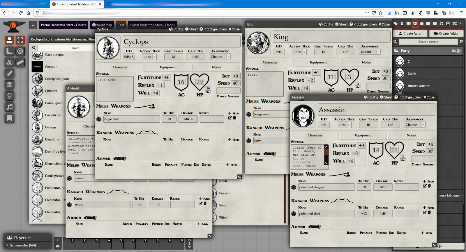Select the Journal Notes bookmark tool
466x252 pixels.
pos(9,118)
